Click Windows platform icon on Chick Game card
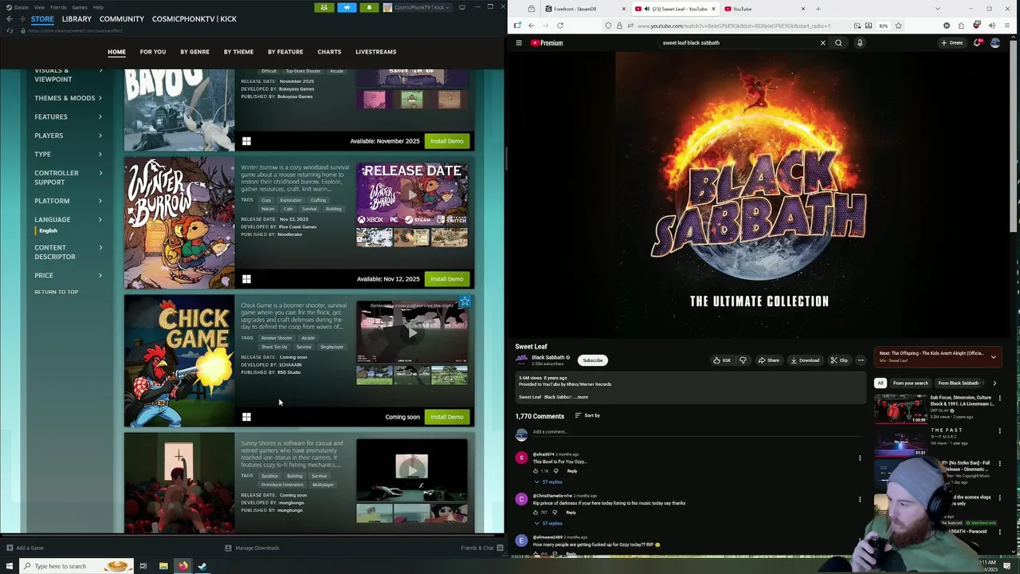 pos(246,417)
